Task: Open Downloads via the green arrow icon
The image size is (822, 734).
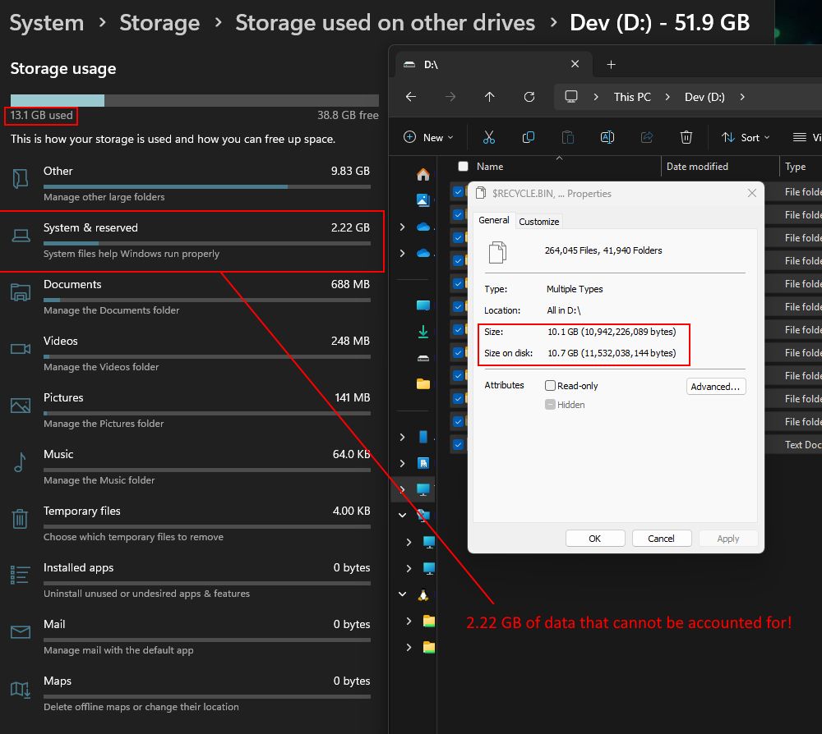Action: coord(423,332)
